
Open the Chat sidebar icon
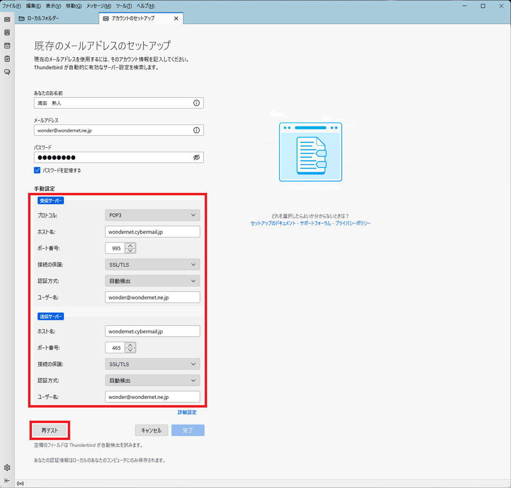tap(7, 72)
